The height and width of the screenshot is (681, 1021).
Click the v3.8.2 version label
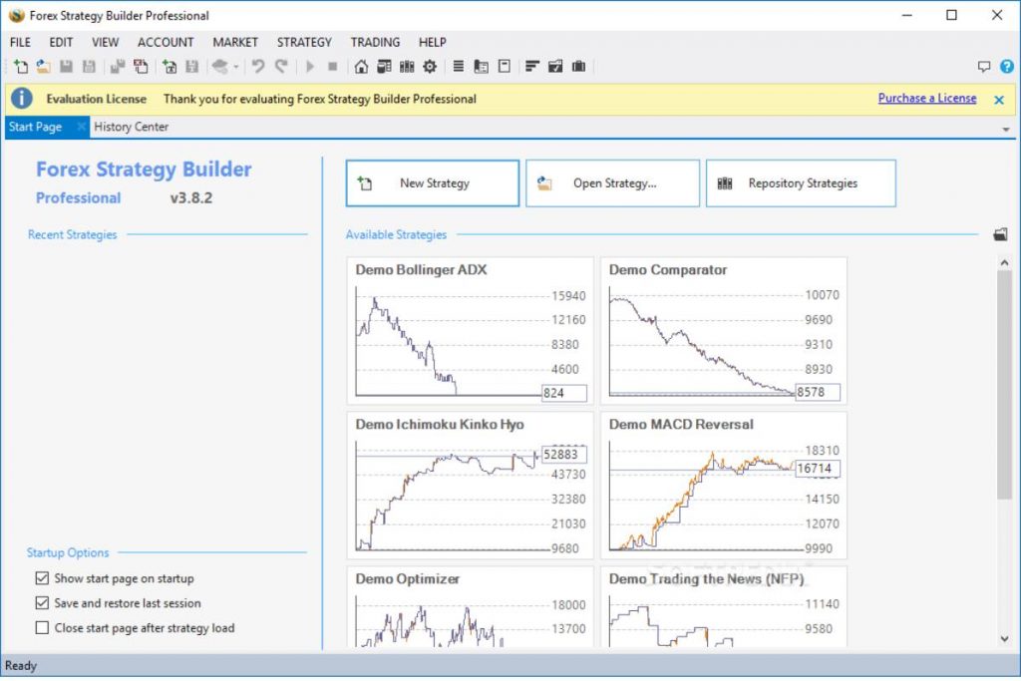(190, 198)
